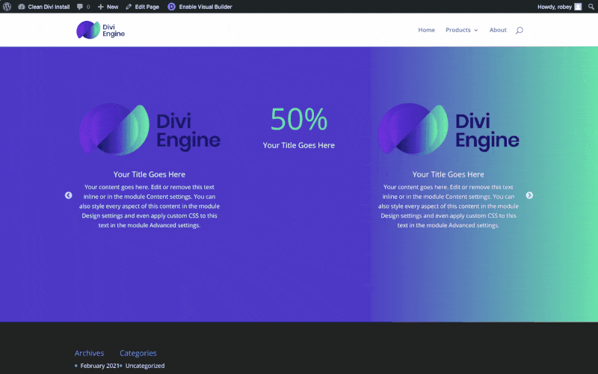Viewport: 598px width, 374px height.
Task: Open the New content menu
Action: 108,7
